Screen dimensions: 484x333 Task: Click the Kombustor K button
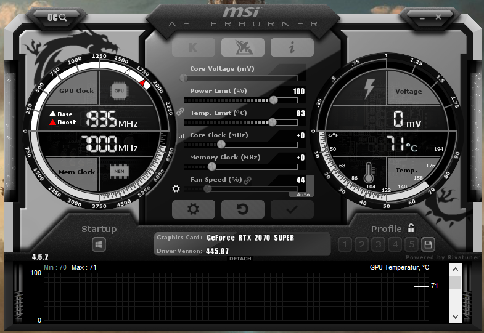(x=194, y=47)
